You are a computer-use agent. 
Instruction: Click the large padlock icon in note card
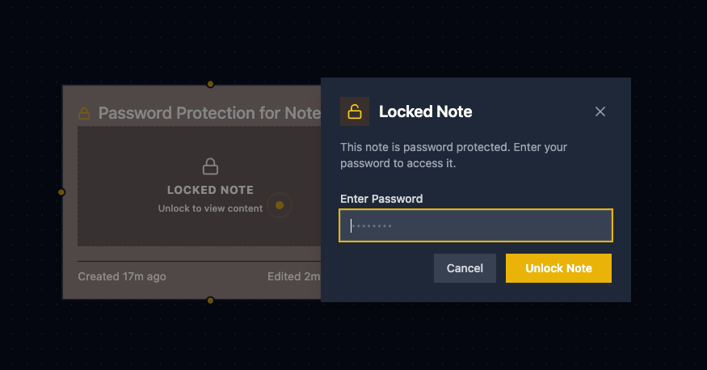[210, 167]
